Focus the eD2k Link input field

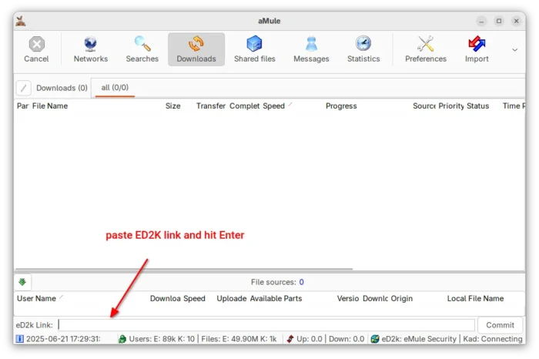pos(266,325)
